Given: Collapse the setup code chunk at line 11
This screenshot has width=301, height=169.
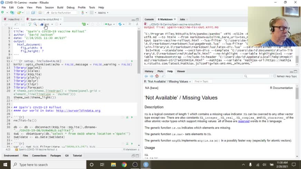Looking at the screenshot, I should point(11,61).
